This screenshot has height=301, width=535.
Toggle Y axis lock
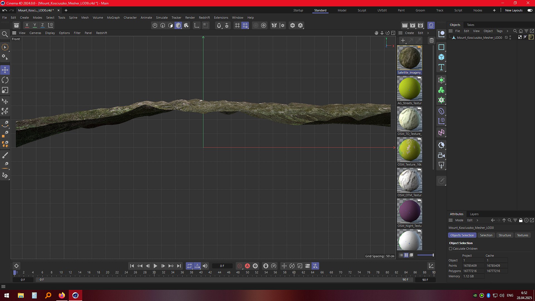(35, 25)
